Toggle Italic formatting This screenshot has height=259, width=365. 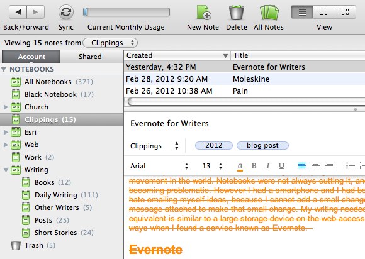(x=267, y=166)
